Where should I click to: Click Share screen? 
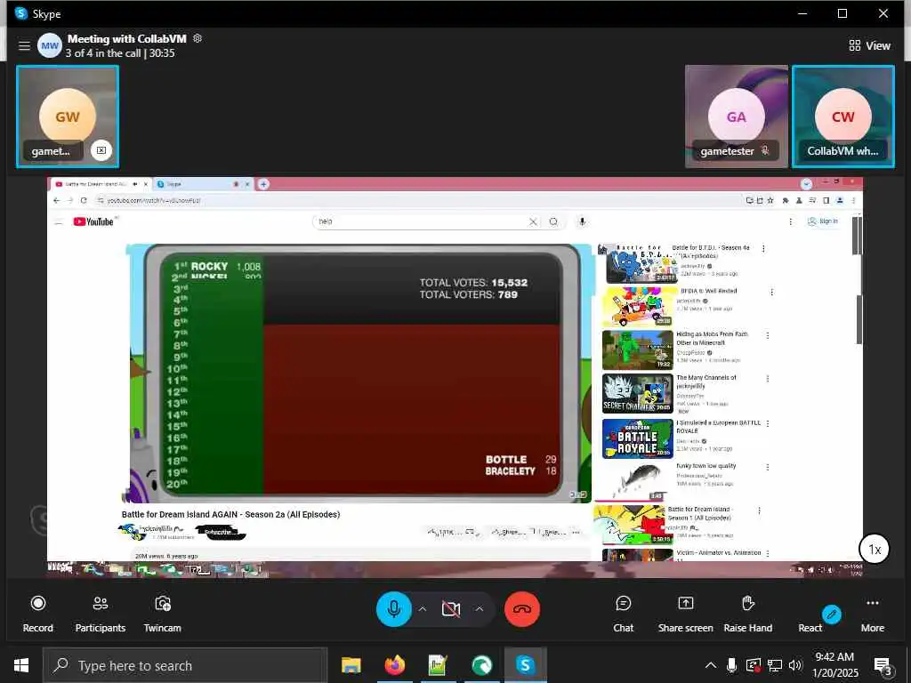click(686, 614)
